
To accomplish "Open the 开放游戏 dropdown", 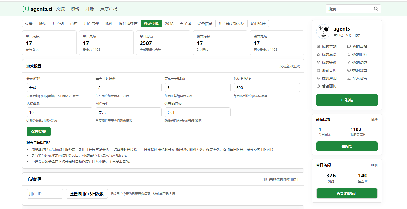I will (x=59, y=88).
